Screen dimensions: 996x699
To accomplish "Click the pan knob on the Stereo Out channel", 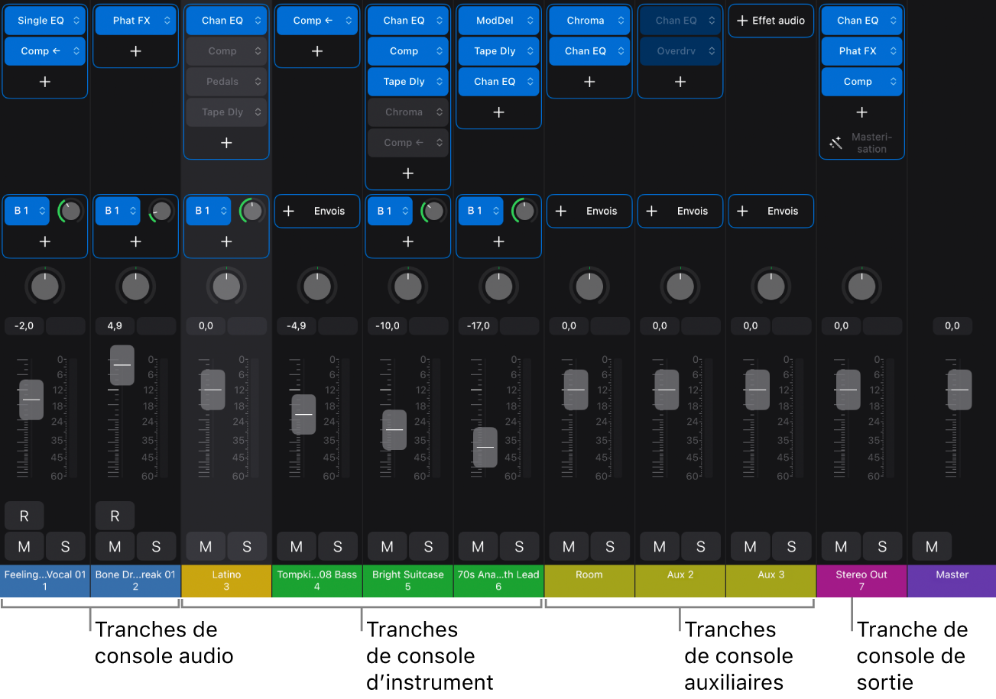I will click(861, 286).
